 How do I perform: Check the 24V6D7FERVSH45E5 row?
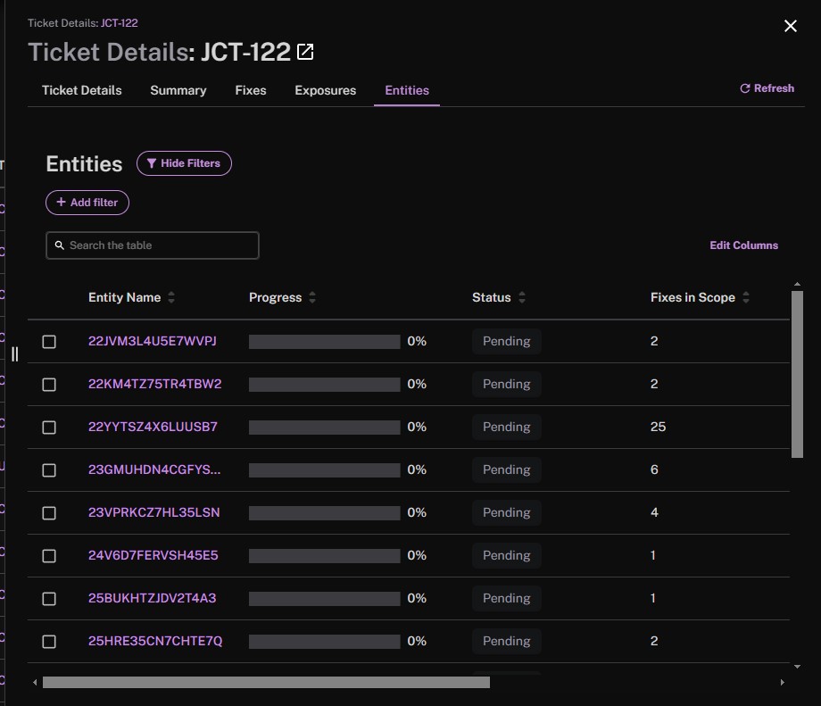click(x=49, y=556)
